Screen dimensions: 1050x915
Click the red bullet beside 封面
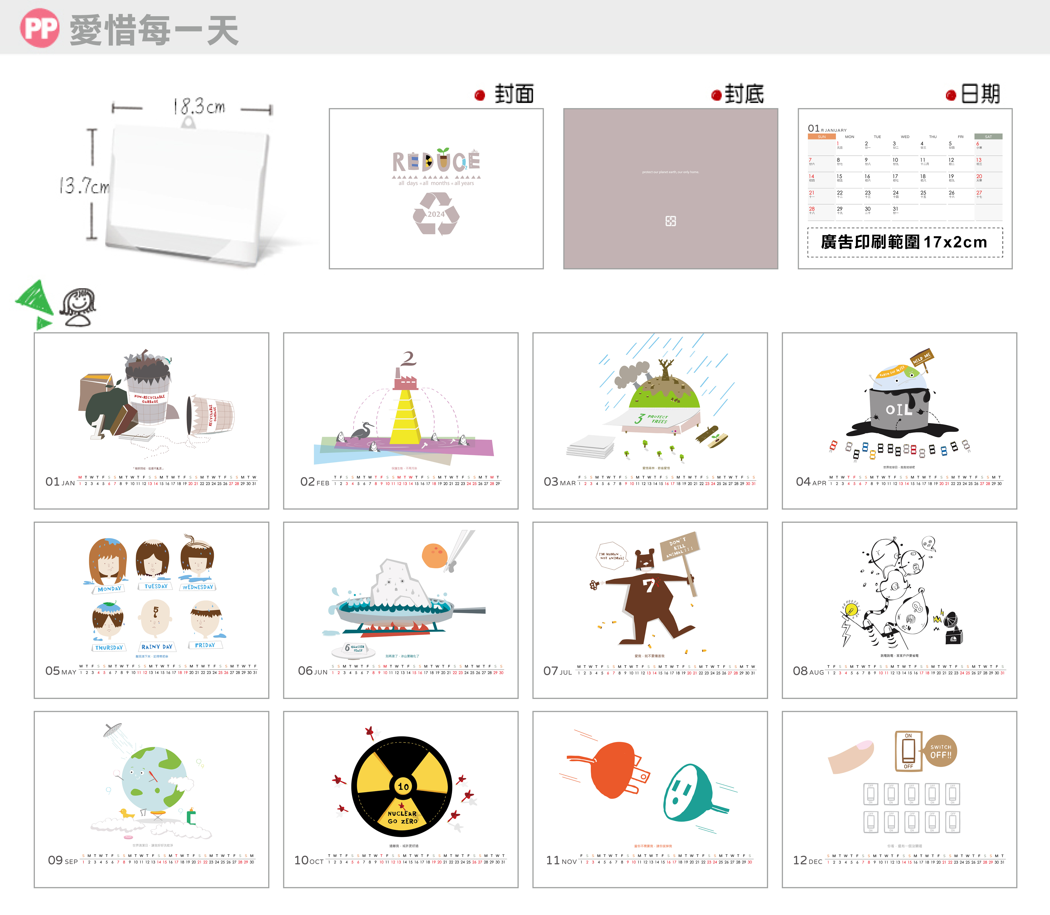tap(479, 95)
